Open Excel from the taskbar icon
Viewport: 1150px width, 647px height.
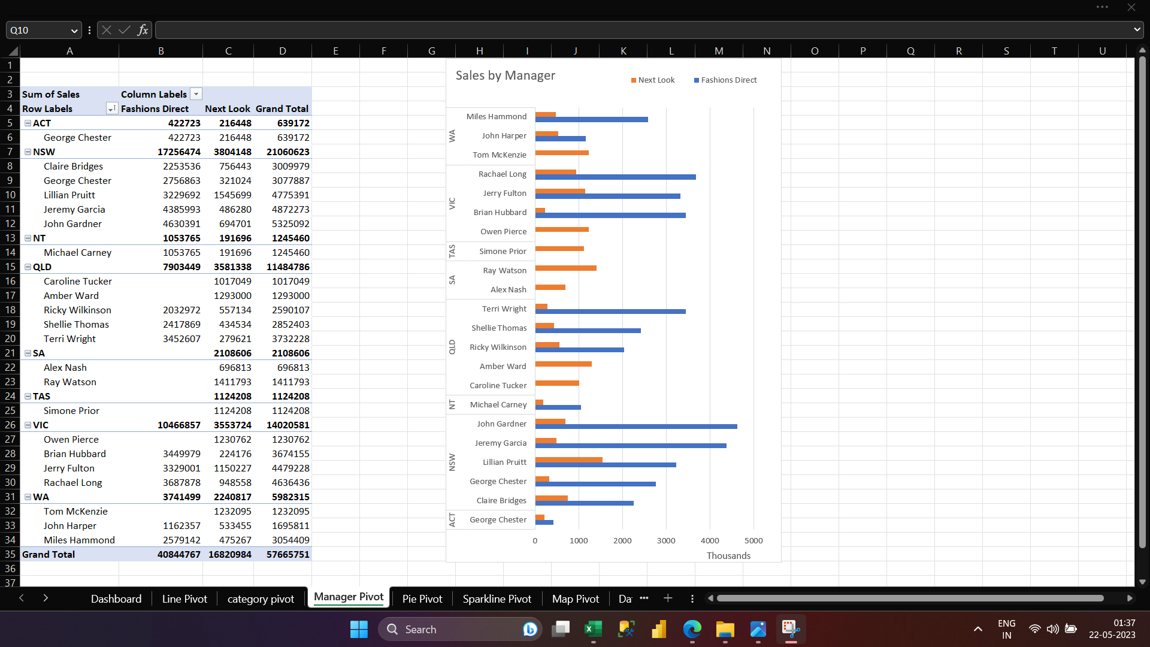(593, 629)
